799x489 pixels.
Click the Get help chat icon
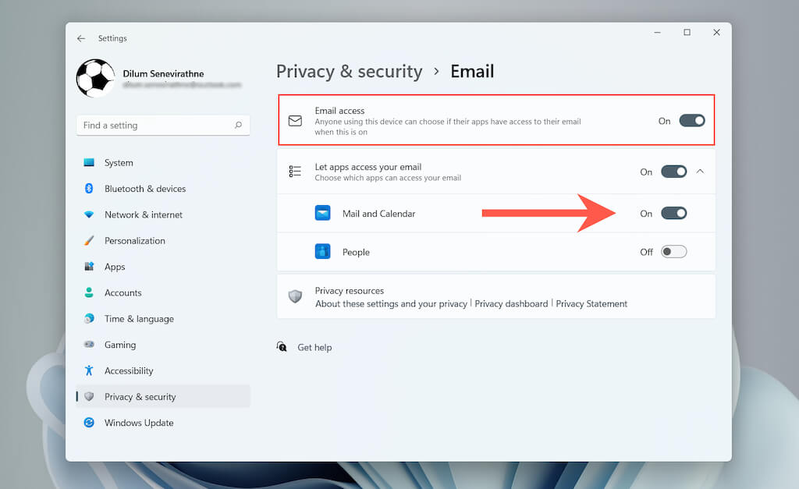[281, 347]
